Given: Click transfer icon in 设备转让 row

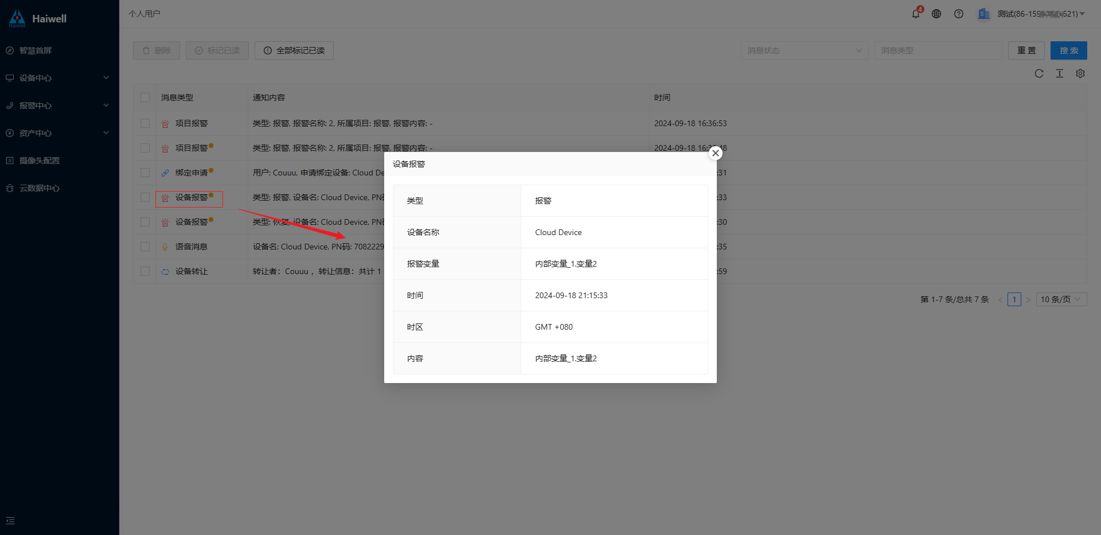Looking at the screenshot, I should 165,272.
